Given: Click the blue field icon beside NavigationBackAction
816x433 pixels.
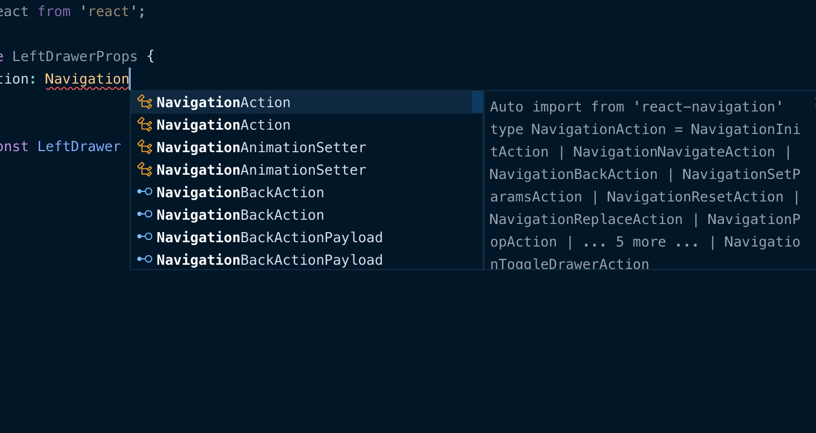Looking at the screenshot, I should coord(145,192).
